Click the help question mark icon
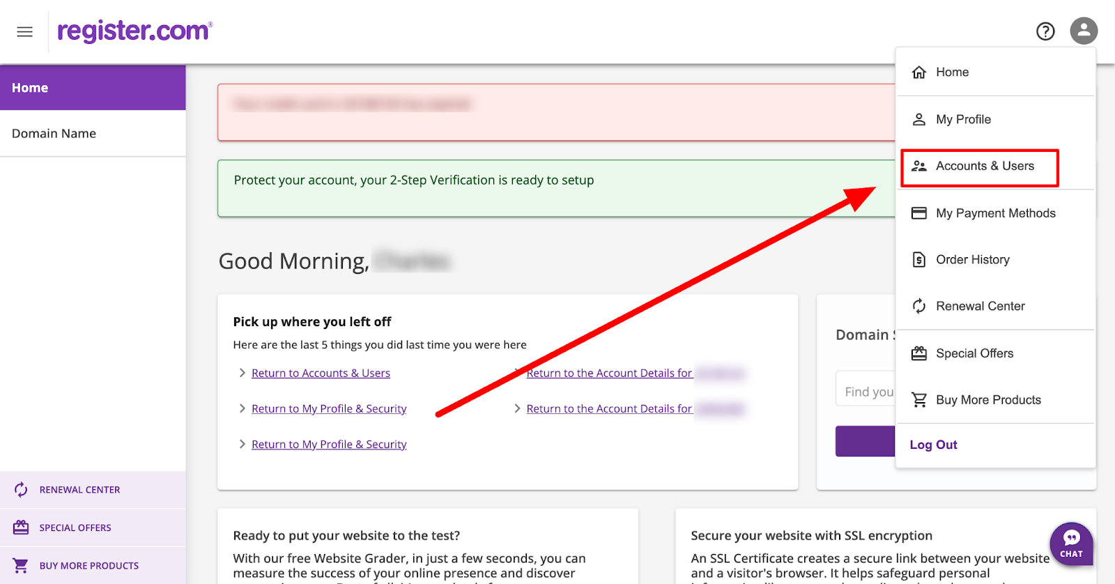This screenshot has height=584, width=1115. pyautogui.click(x=1045, y=31)
